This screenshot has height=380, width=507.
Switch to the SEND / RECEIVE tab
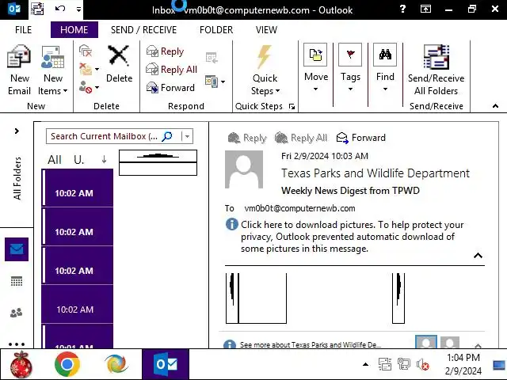click(x=143, y=30)
